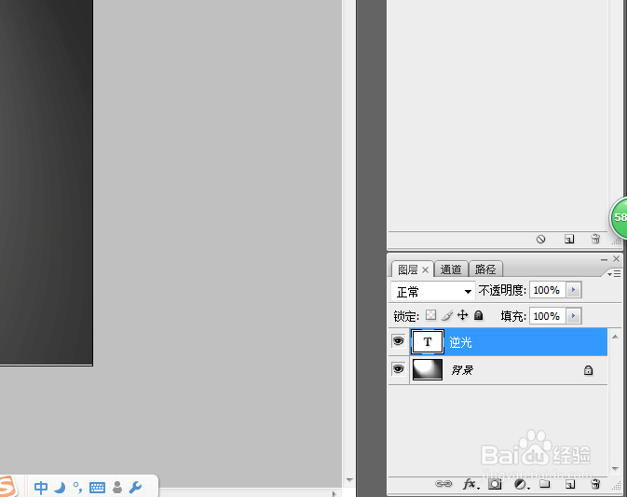Click canvas horizontal scrollbar right arrow

(334, 494)
